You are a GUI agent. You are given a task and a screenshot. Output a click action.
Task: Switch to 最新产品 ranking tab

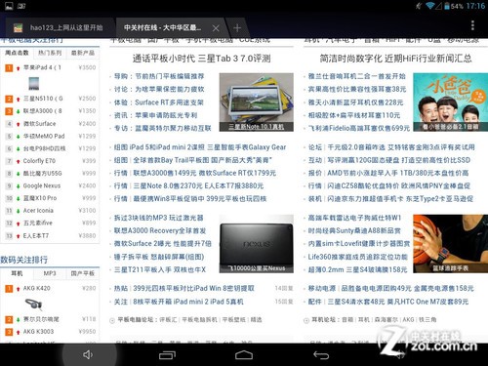pyautogui.click(x=83, y=53)
